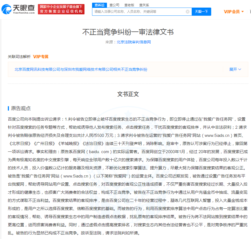This screenshot has width=251, height=239.
Task: Click the TianYanCha logo
Action: (18, 9)
